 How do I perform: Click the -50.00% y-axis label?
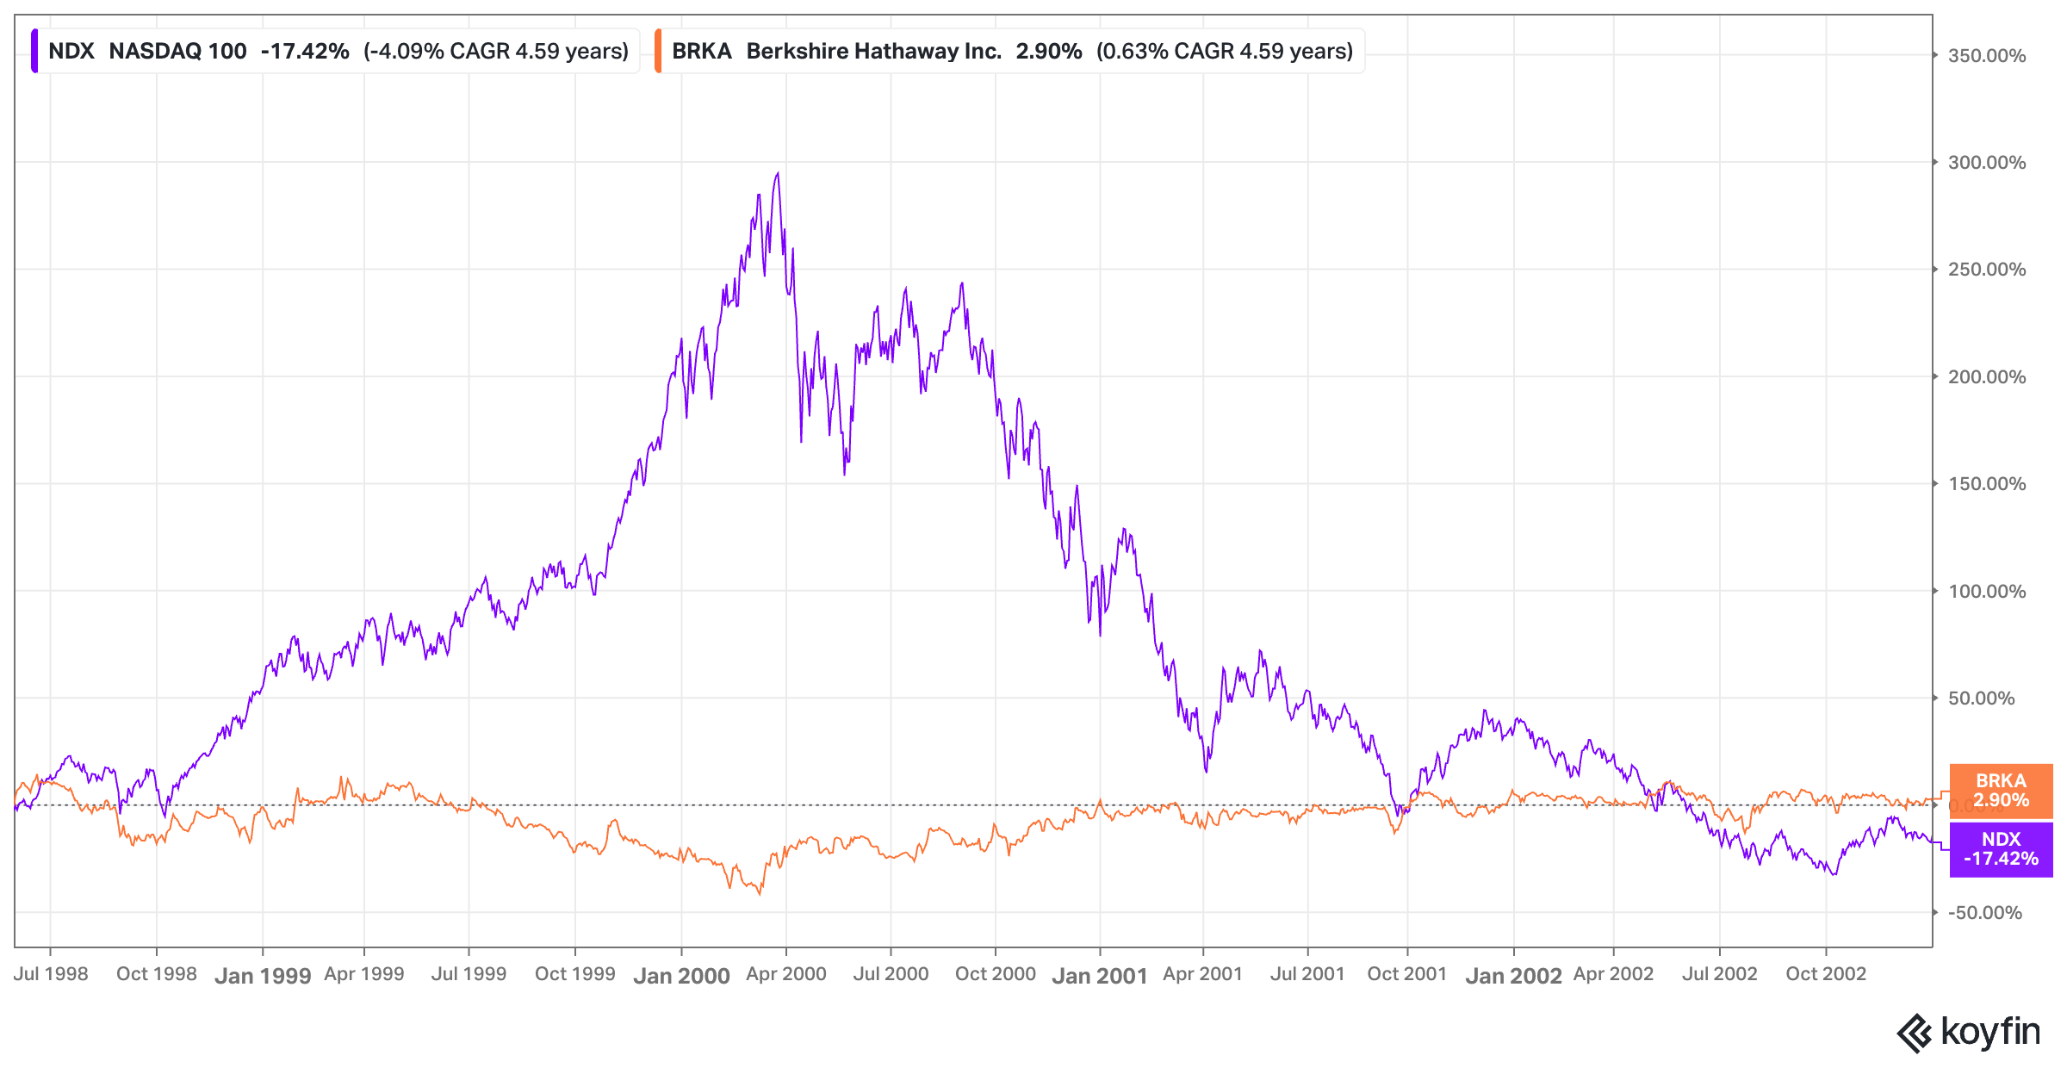pyautogui.click(x=1984, y=913)
